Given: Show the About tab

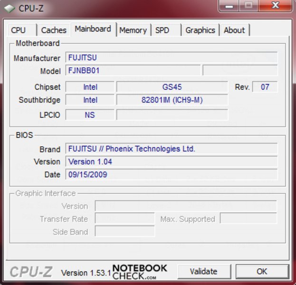Looking at the screenshot, I should (x=234, y=30).
